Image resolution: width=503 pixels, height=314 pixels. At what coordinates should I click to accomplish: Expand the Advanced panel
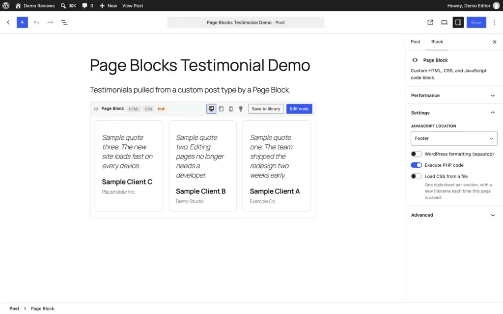[453, 215]
